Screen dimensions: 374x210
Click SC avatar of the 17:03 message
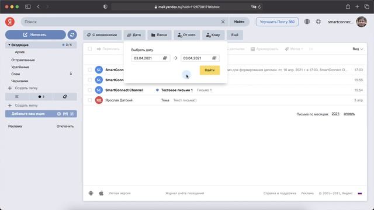[x=99, y=70]
